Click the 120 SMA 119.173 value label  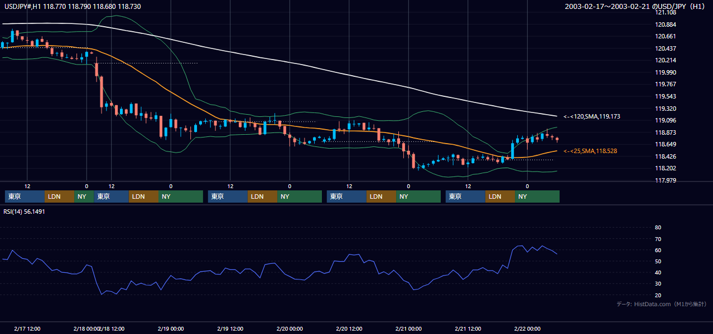pyautogui.click(x=592, y=117)
